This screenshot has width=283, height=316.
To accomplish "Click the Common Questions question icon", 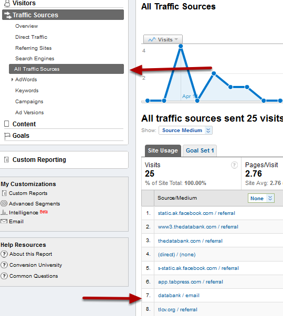I will click(x=4, y=276).
